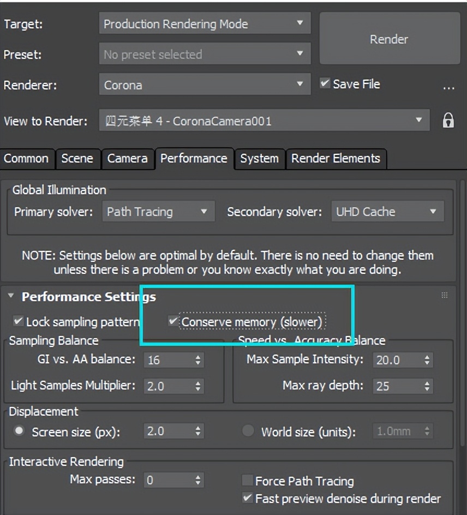Collapse the Performance Settings rollout

[11, 296]
